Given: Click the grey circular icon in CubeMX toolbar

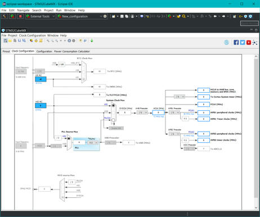Looking at the screenshot, I should click(74, 40).
